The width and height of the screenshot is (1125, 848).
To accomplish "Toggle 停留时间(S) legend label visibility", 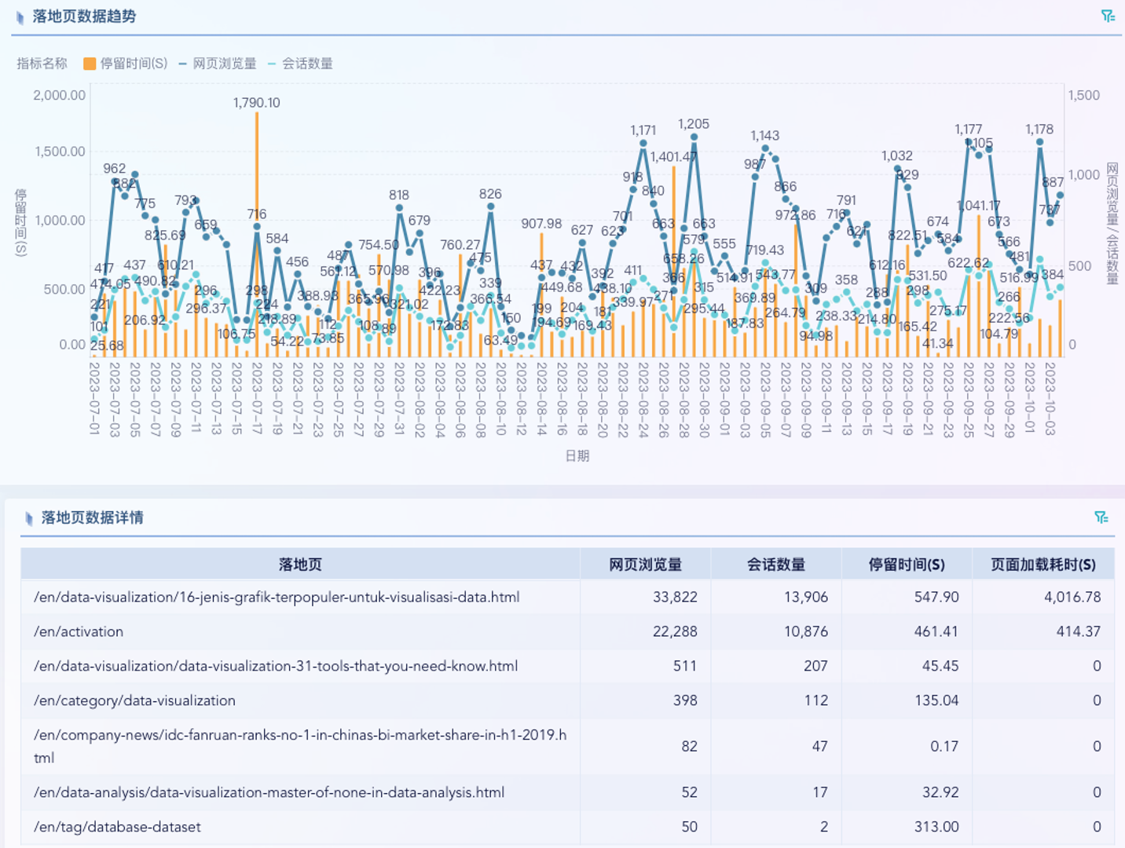I will [134, 64].
